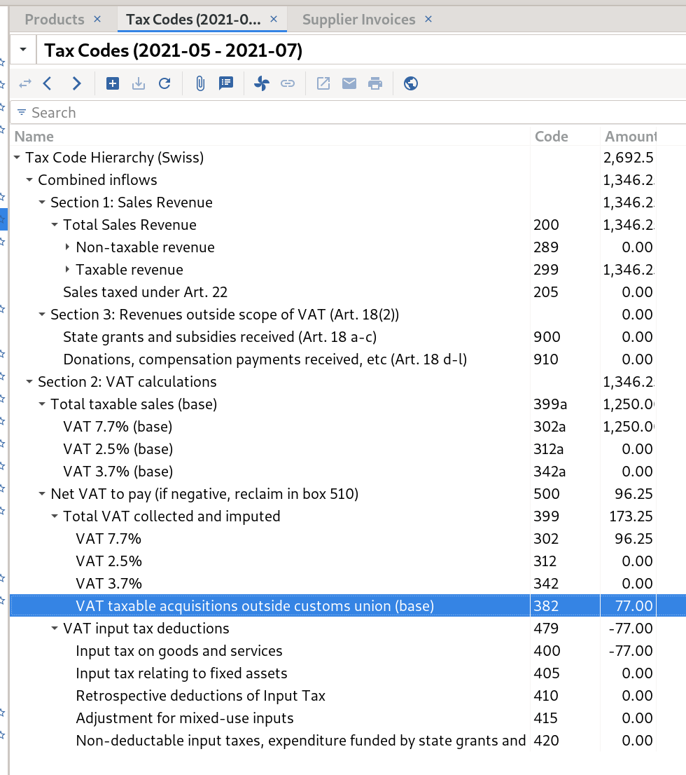Viewport: 686px width, 775px height.
Task: Close the Supplier Invoices tab
Action: [x=428, y=20]
